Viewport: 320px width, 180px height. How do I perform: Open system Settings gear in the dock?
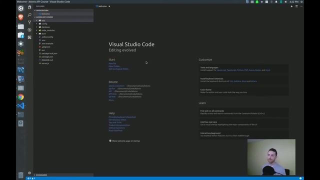click(x=20, y=43)
